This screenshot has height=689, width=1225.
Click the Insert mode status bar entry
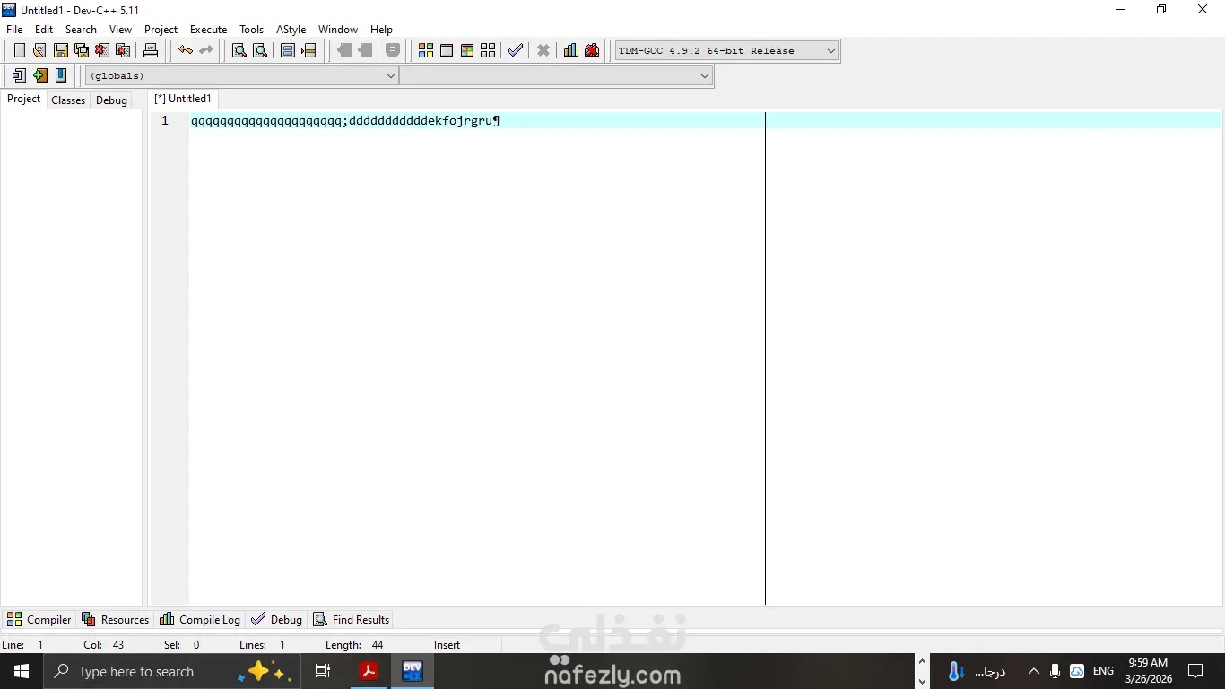click(447, 645)
